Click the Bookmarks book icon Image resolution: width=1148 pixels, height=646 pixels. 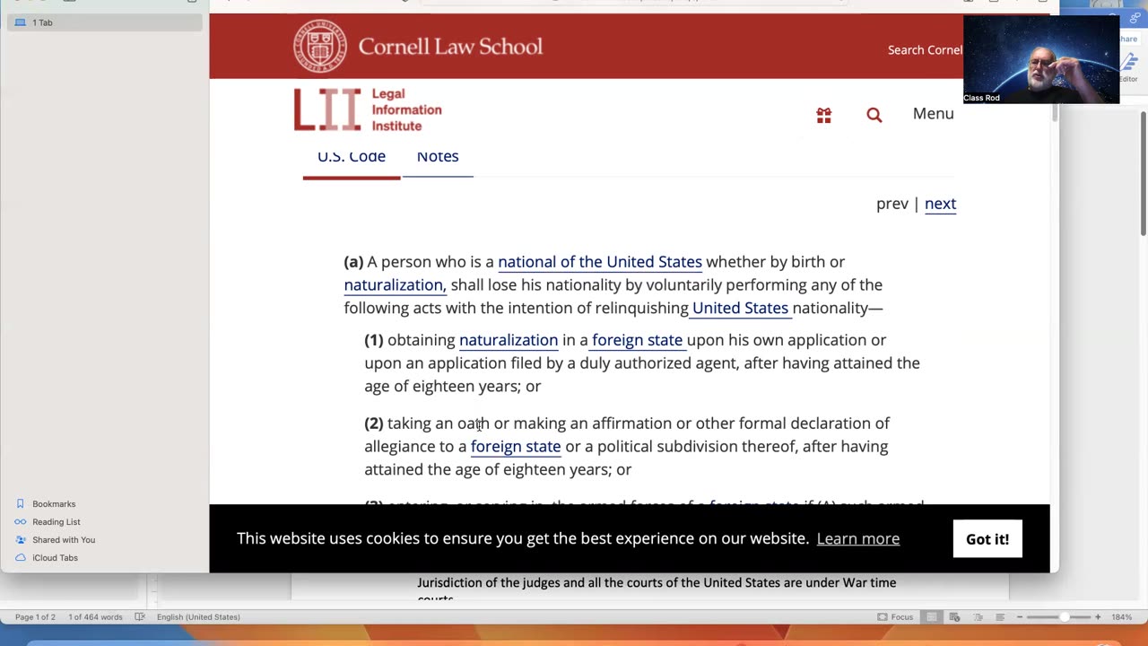(21, 504)
